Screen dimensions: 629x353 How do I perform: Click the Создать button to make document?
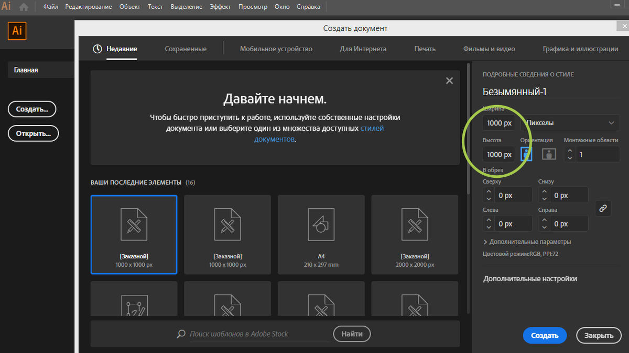point(545,335)
